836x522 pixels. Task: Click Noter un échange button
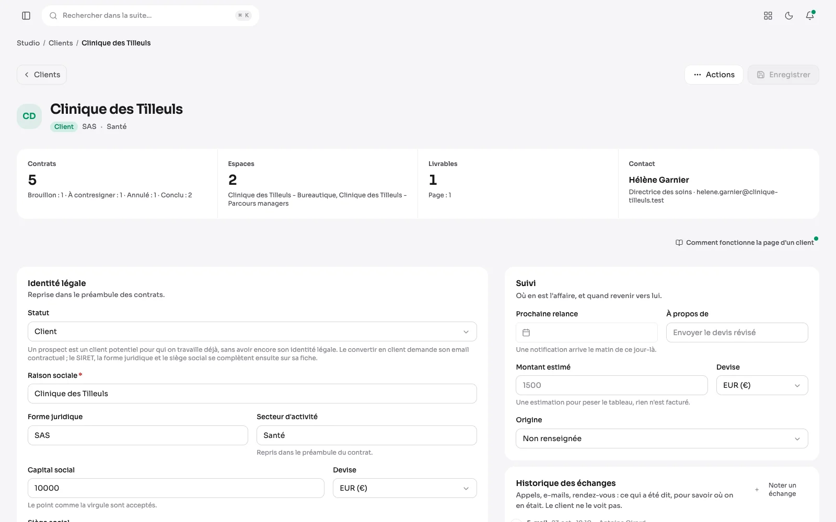777,490
